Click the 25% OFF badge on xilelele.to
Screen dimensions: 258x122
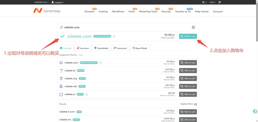[81, 71]
